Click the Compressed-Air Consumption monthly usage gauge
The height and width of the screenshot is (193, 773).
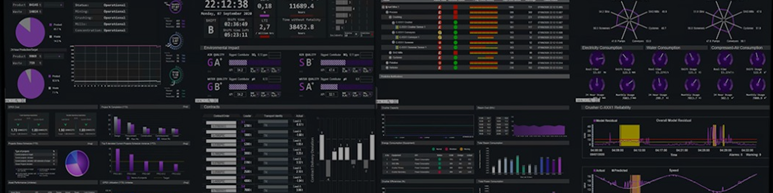(x=757, y=84)
